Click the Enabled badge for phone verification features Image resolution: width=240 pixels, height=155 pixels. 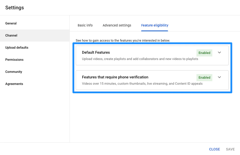tap(204, 77)
